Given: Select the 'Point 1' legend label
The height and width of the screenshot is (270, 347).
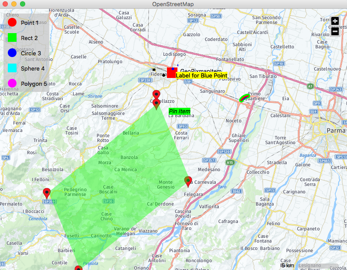Looking at the screenshot, I should (30, 23).
